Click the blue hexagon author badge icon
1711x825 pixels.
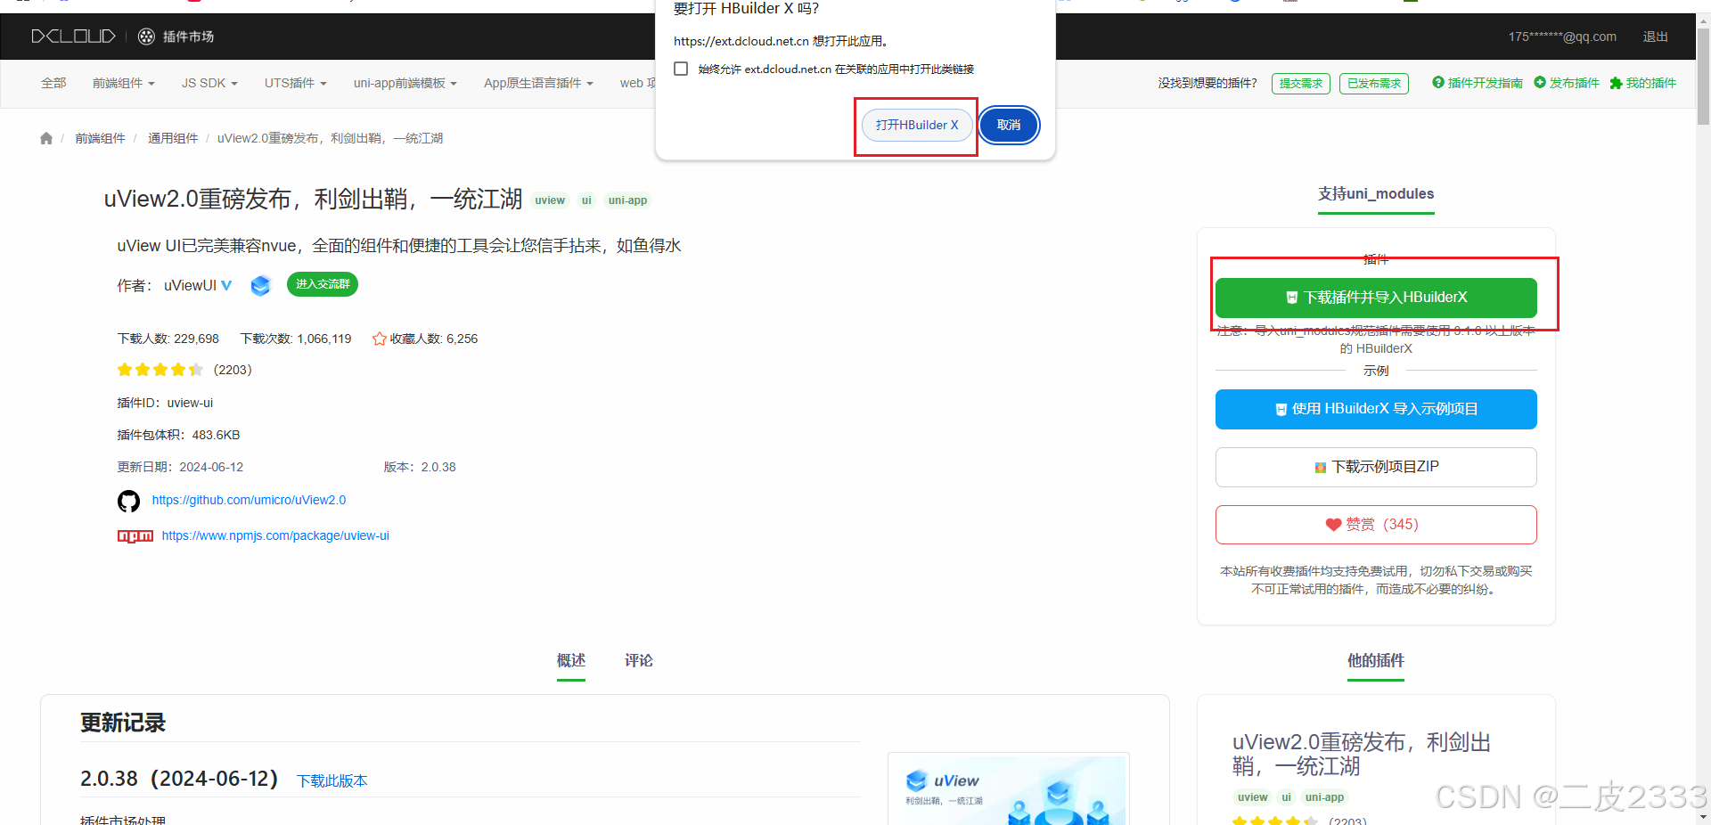click(x=260, y=285)
